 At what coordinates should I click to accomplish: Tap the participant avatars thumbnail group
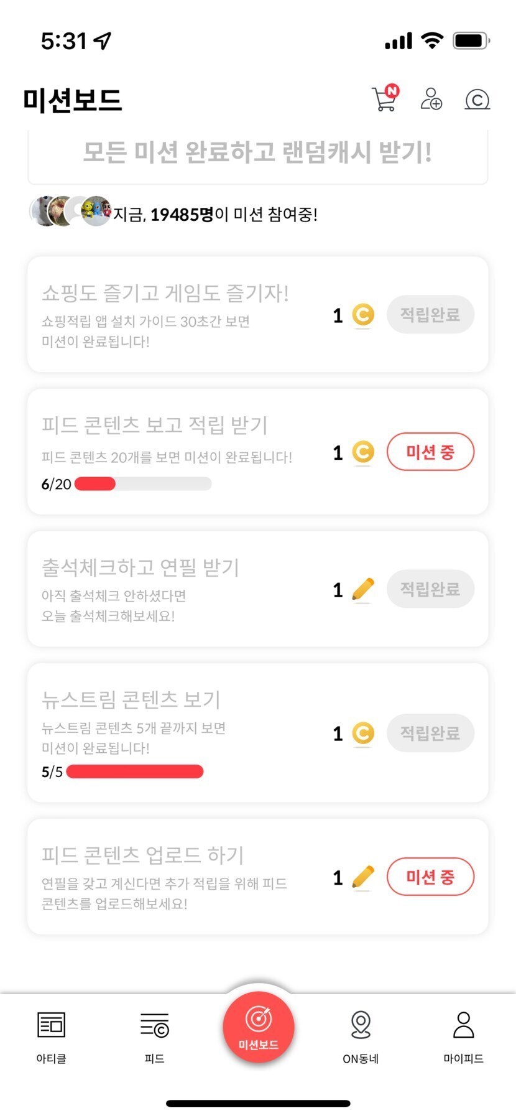click(70, 211)
